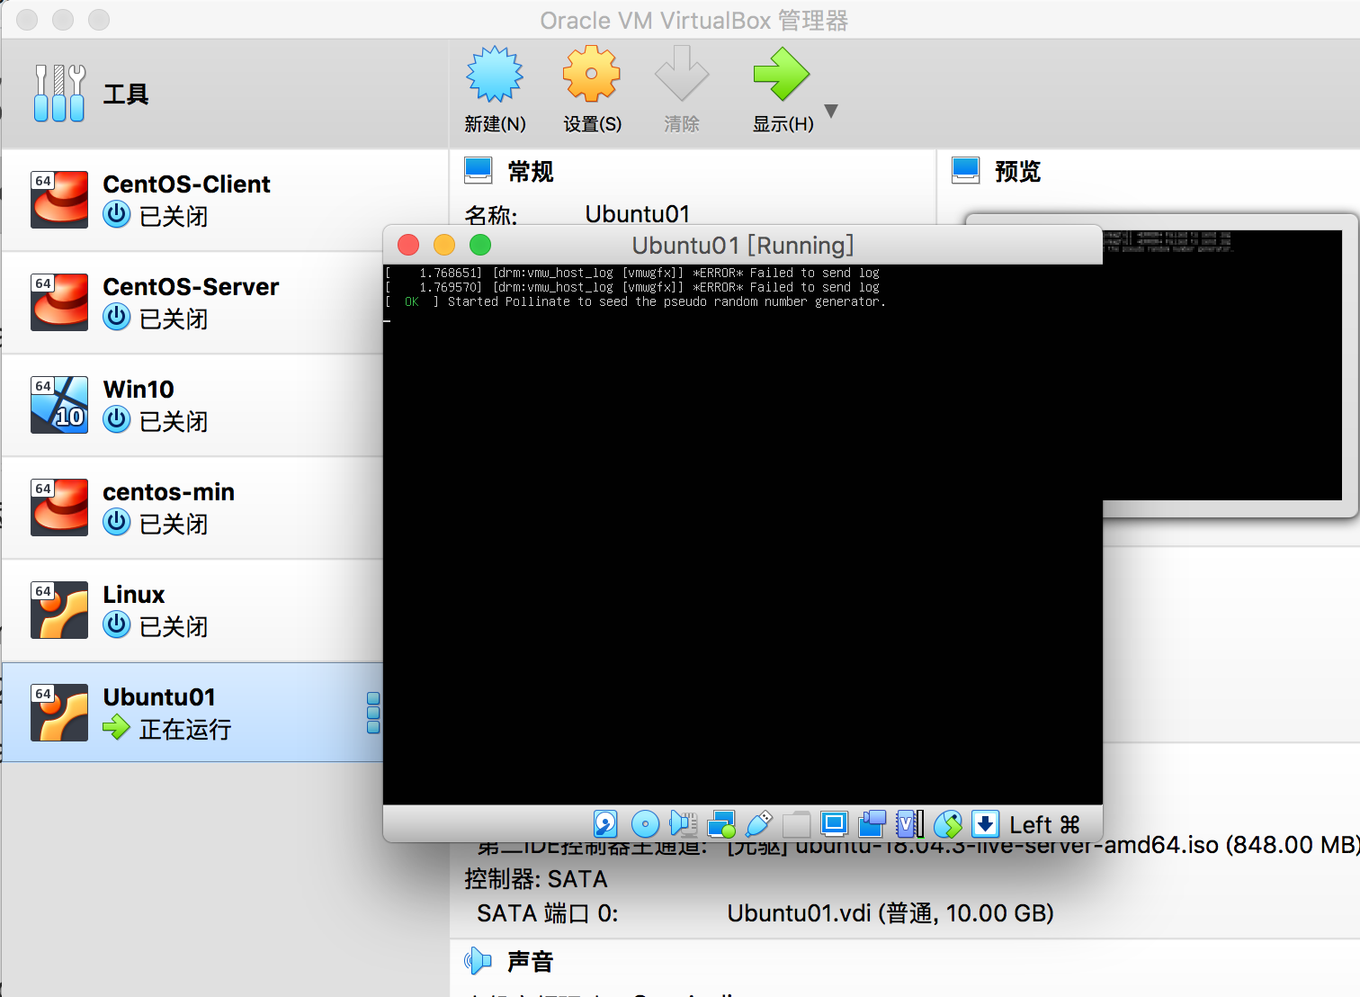Click the General section monitor icon

coord(479,170)
